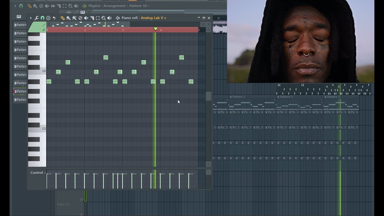Click Pattern 10 breadcrumb in Playlist title
This screenshot has width=384, height=216.
point(138,6)
